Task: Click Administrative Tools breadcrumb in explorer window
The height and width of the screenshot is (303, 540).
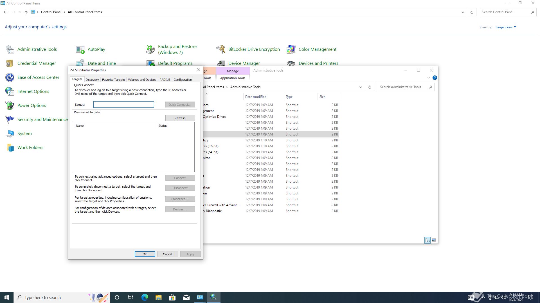Action: [245, 87]
